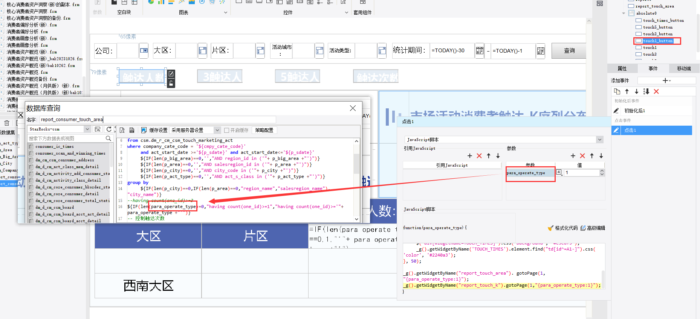Open the 采用服务器设置 dropdown
Viewport: 700px width, 319px height.
pyautogui.click(x=217, y=130)
